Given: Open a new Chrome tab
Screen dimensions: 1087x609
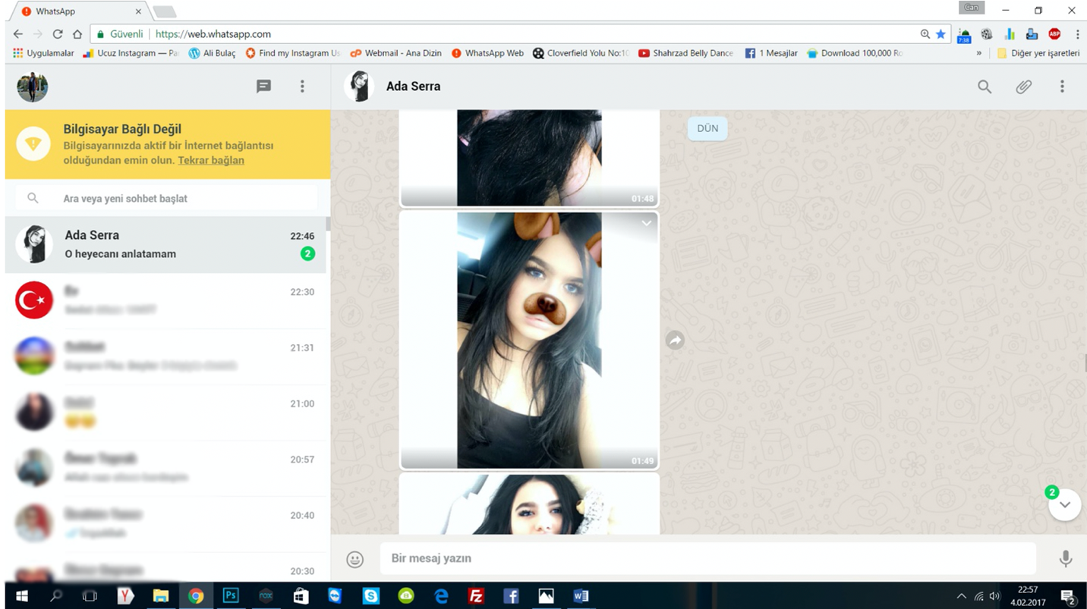Looking at the screenshot, I should pyautogui.click(x=165, y=11).
